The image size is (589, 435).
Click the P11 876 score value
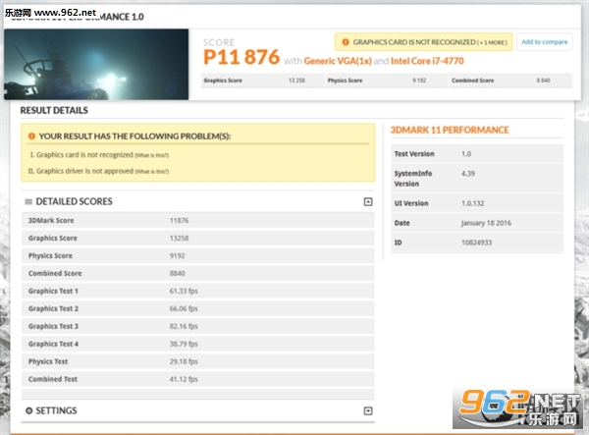click(x=241, y=57)
